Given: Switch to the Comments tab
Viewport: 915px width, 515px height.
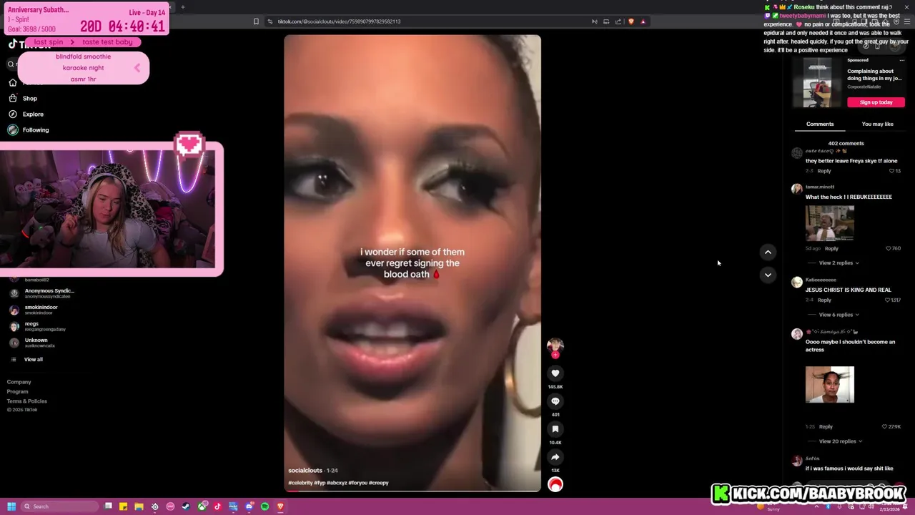Looking at the screenshot, I should pos(820,124).
